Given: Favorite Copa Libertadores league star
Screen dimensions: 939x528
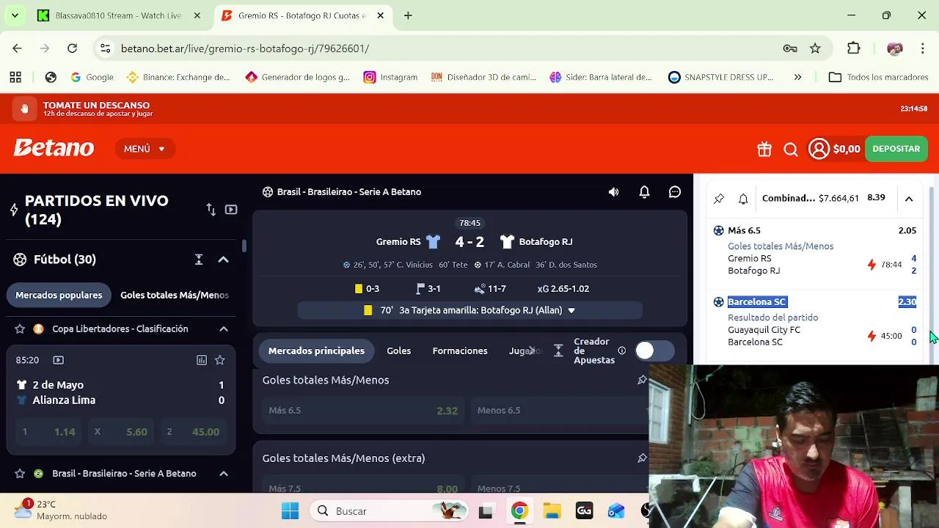Looking at the screenshot, I should tap(20, 329).
